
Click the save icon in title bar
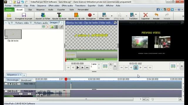18,2
